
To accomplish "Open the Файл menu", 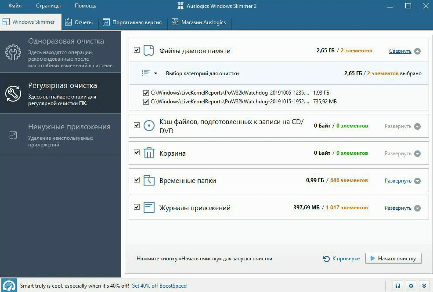I will click(15, 6).
